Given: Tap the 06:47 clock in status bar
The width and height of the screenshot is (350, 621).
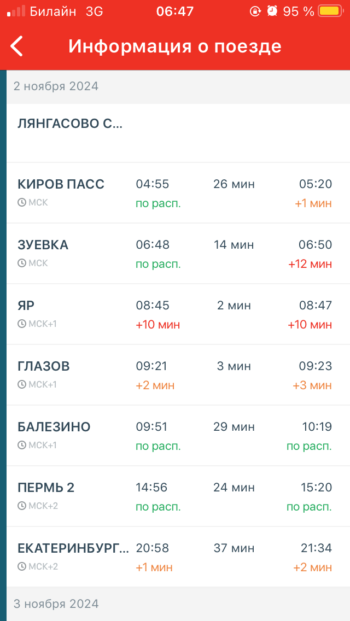Looking at the screenshot, I should coord(175,9).
